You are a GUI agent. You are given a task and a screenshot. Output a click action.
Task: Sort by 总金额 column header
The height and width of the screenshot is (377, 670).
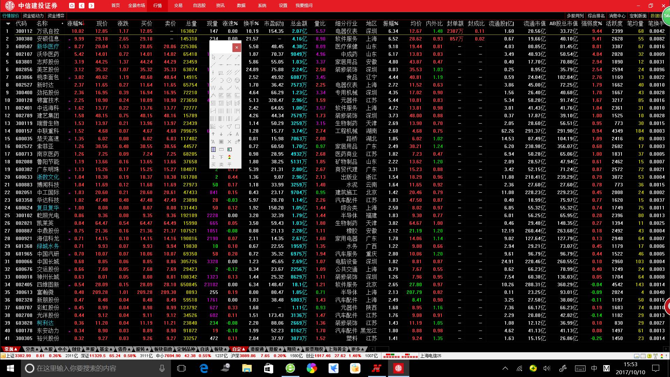(299, 23)
